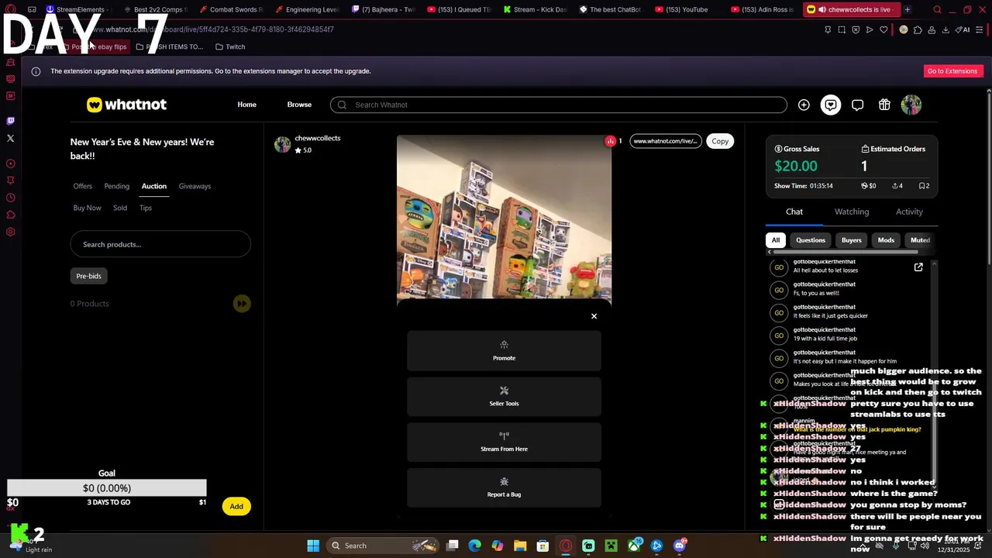Open Twitch icon in Opera sidebar
Viewport: 992px width, 558px height.
point(10,121)
